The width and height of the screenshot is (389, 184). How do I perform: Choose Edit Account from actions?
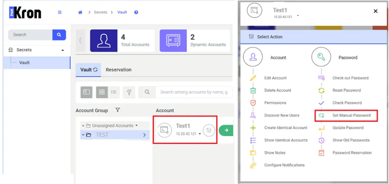click(275, 78)
